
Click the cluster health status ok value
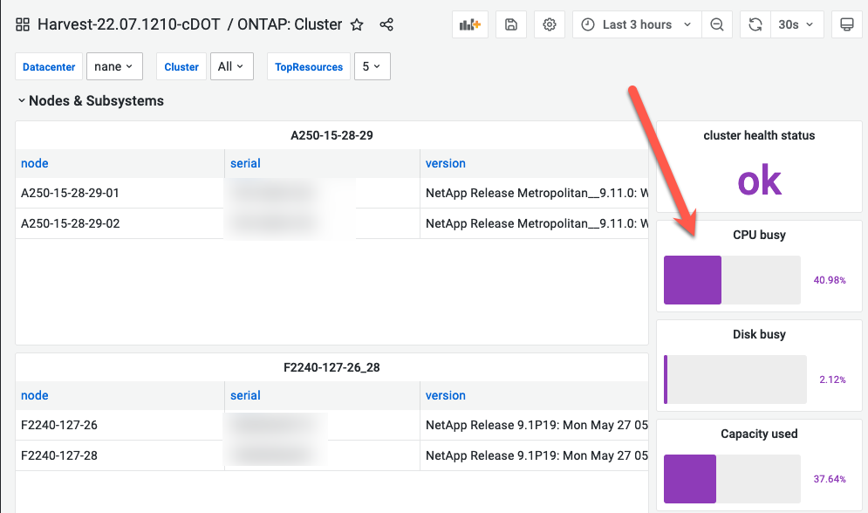[758, 180]
